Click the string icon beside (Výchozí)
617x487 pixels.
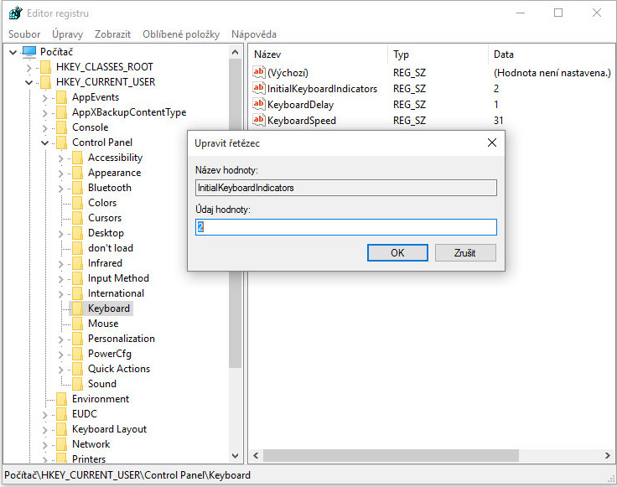(259, 72)
